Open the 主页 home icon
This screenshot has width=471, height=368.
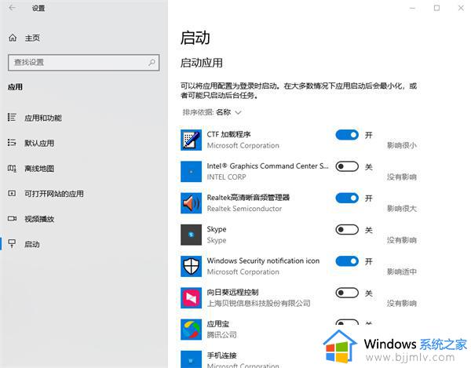coord(13,38)
